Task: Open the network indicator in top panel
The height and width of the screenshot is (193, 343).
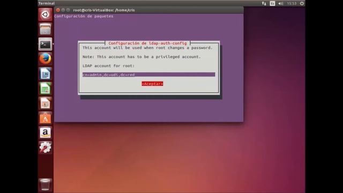Action: (x=264, y=3)
